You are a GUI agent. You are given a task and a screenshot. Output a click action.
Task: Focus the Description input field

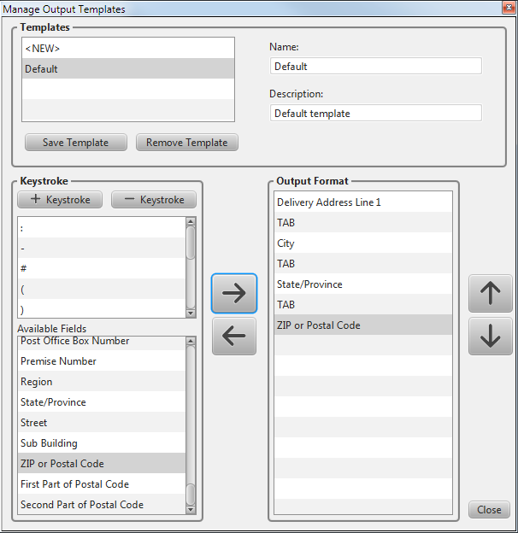[375, 113]
